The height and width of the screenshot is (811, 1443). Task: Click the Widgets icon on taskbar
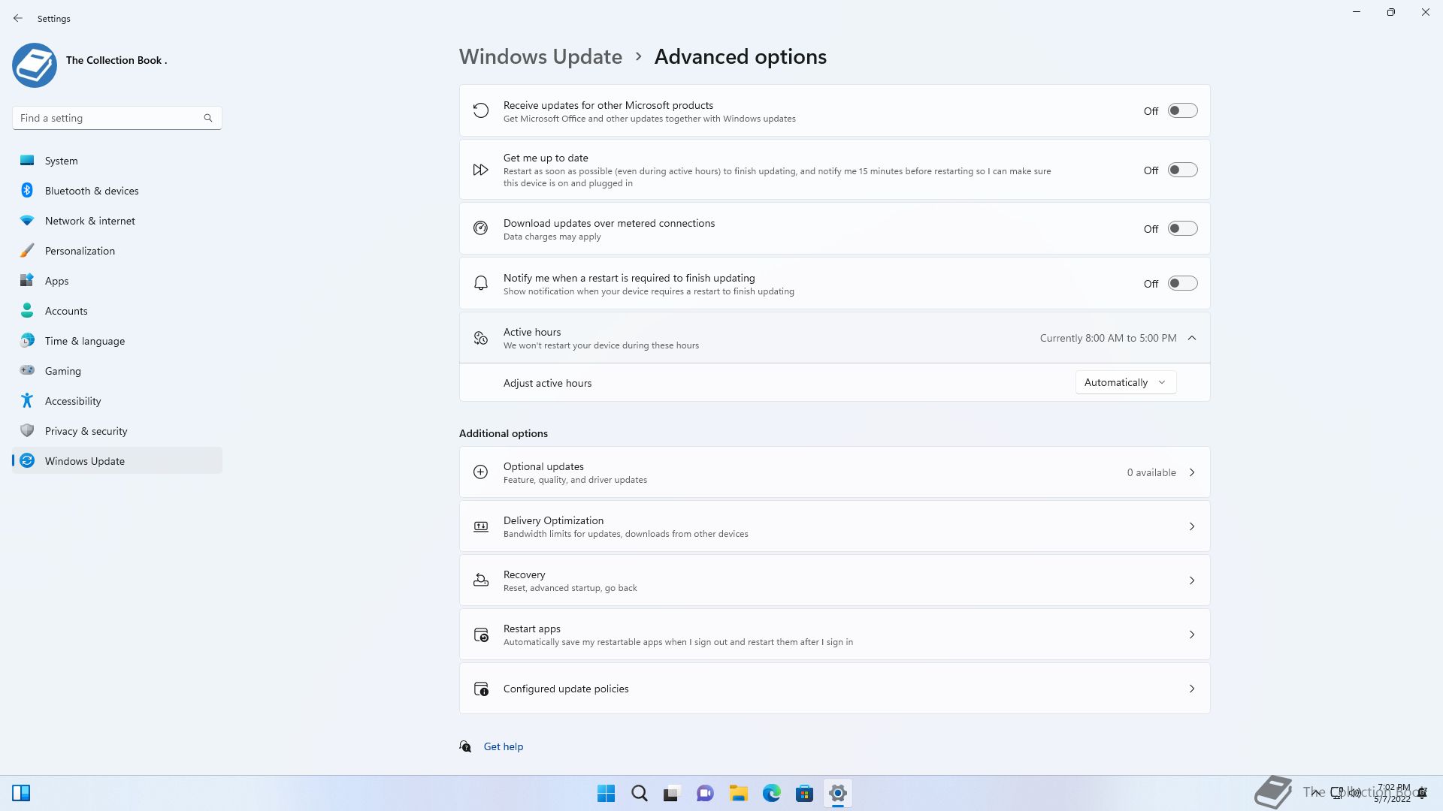click(21, 793)
